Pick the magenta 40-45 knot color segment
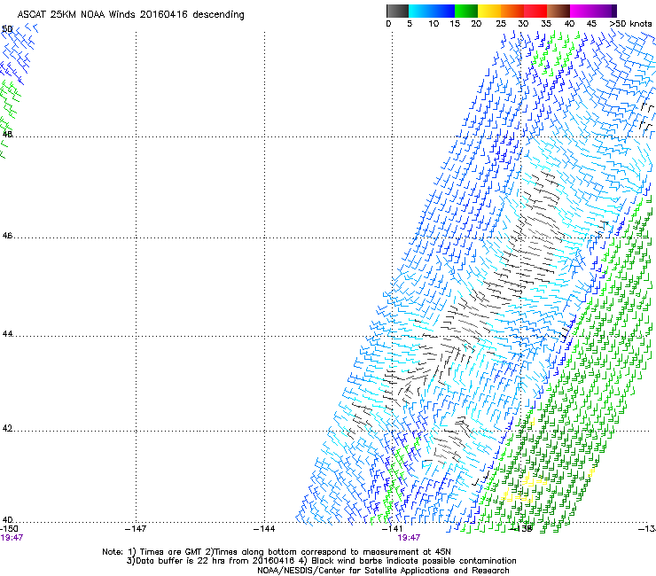This screenshot has height=576, width=656. coord(582,11)
